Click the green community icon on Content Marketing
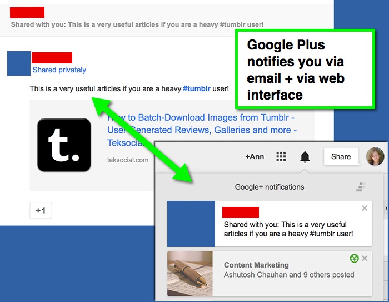 [354, 258]
